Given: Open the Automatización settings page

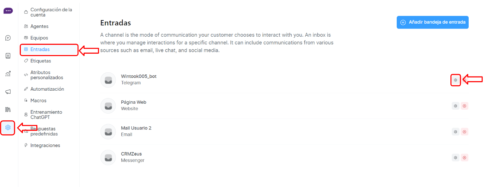Looking at the screenshot, I should point(47,89).
